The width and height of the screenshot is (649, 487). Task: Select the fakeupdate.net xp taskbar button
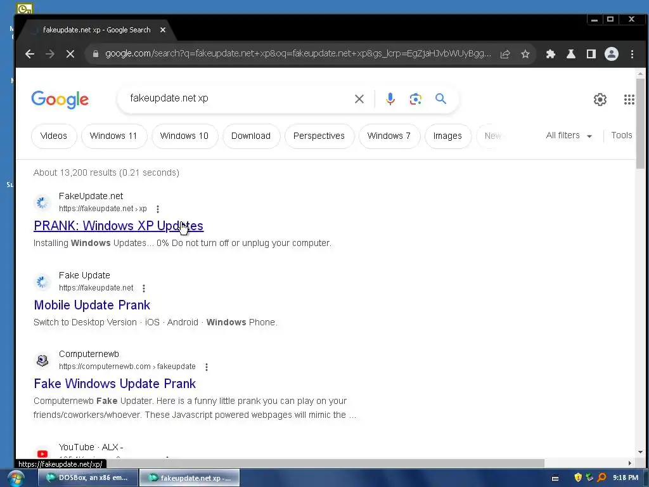190,478
